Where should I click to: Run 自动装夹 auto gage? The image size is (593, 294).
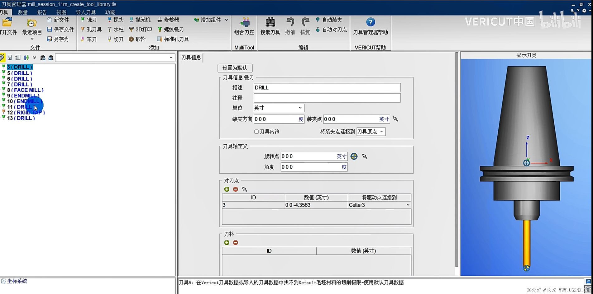click(x=329, y=20)
